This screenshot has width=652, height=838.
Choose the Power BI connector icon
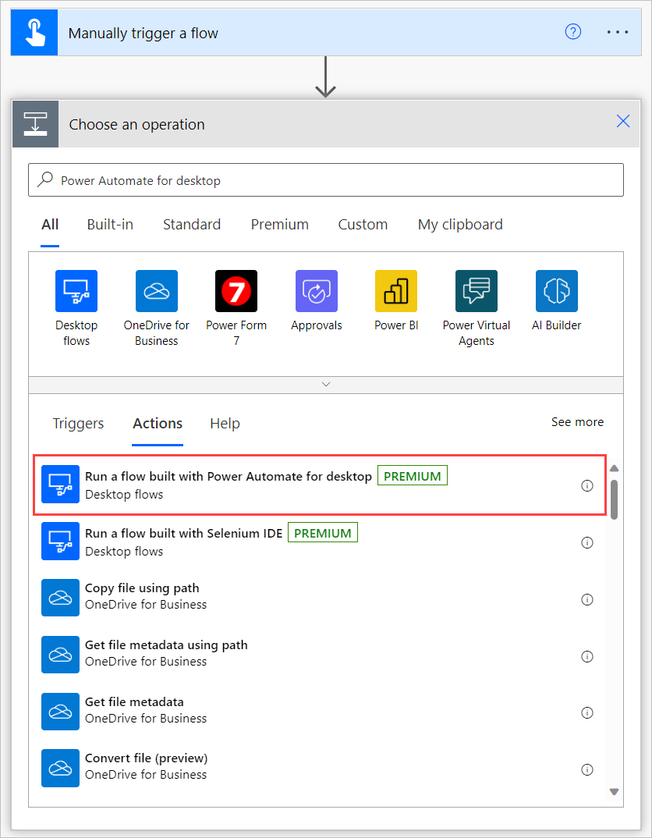coord(396,291)
